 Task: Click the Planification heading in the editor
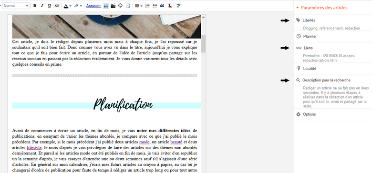pos(123,105)
